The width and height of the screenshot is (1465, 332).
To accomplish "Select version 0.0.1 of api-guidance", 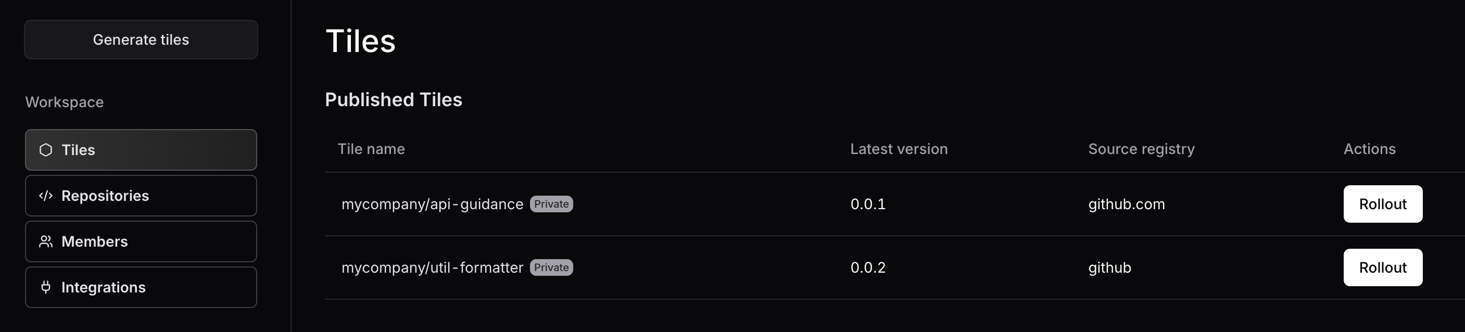I will (867, 205).
